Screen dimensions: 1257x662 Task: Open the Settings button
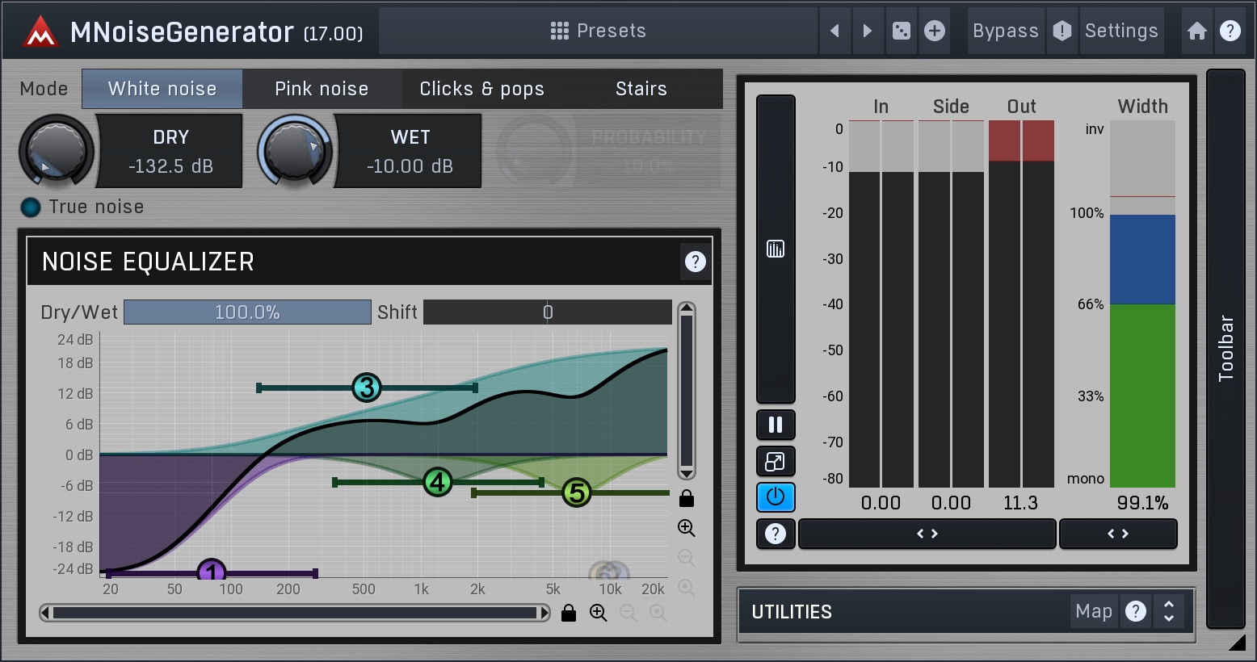pos(1120,31)
